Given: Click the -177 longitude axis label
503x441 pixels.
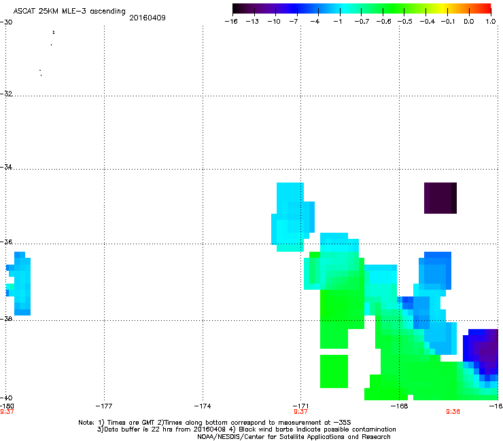Looking at the screenshot, I should [104, 406].
